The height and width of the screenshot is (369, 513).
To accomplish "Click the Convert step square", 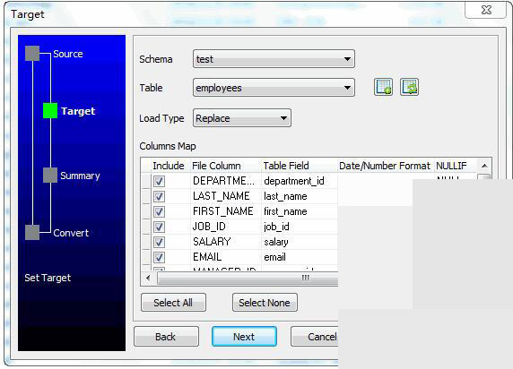I will 32,232.
